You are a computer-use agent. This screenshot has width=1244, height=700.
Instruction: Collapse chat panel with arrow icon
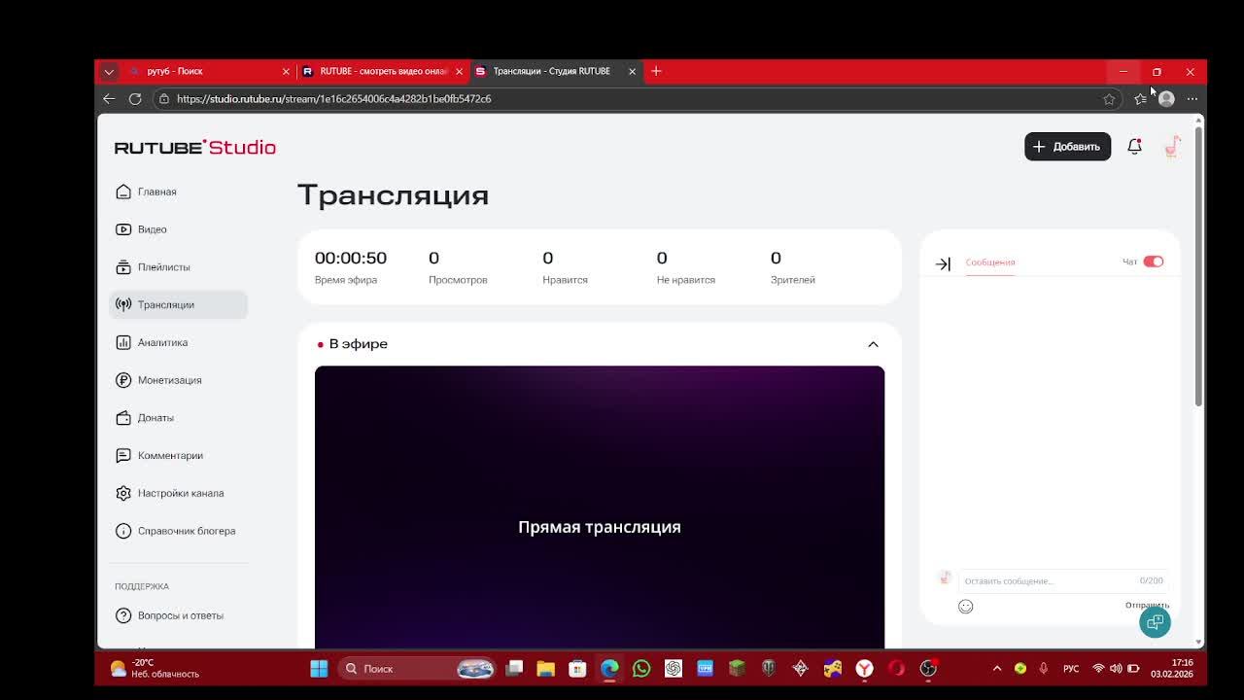coord(943,263)
